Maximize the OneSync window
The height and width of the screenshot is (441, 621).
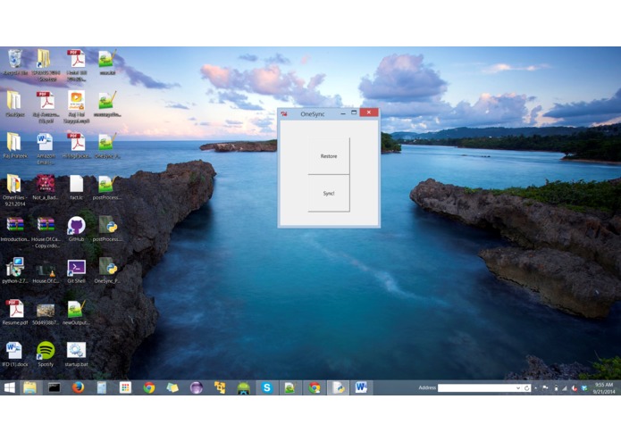354,112
